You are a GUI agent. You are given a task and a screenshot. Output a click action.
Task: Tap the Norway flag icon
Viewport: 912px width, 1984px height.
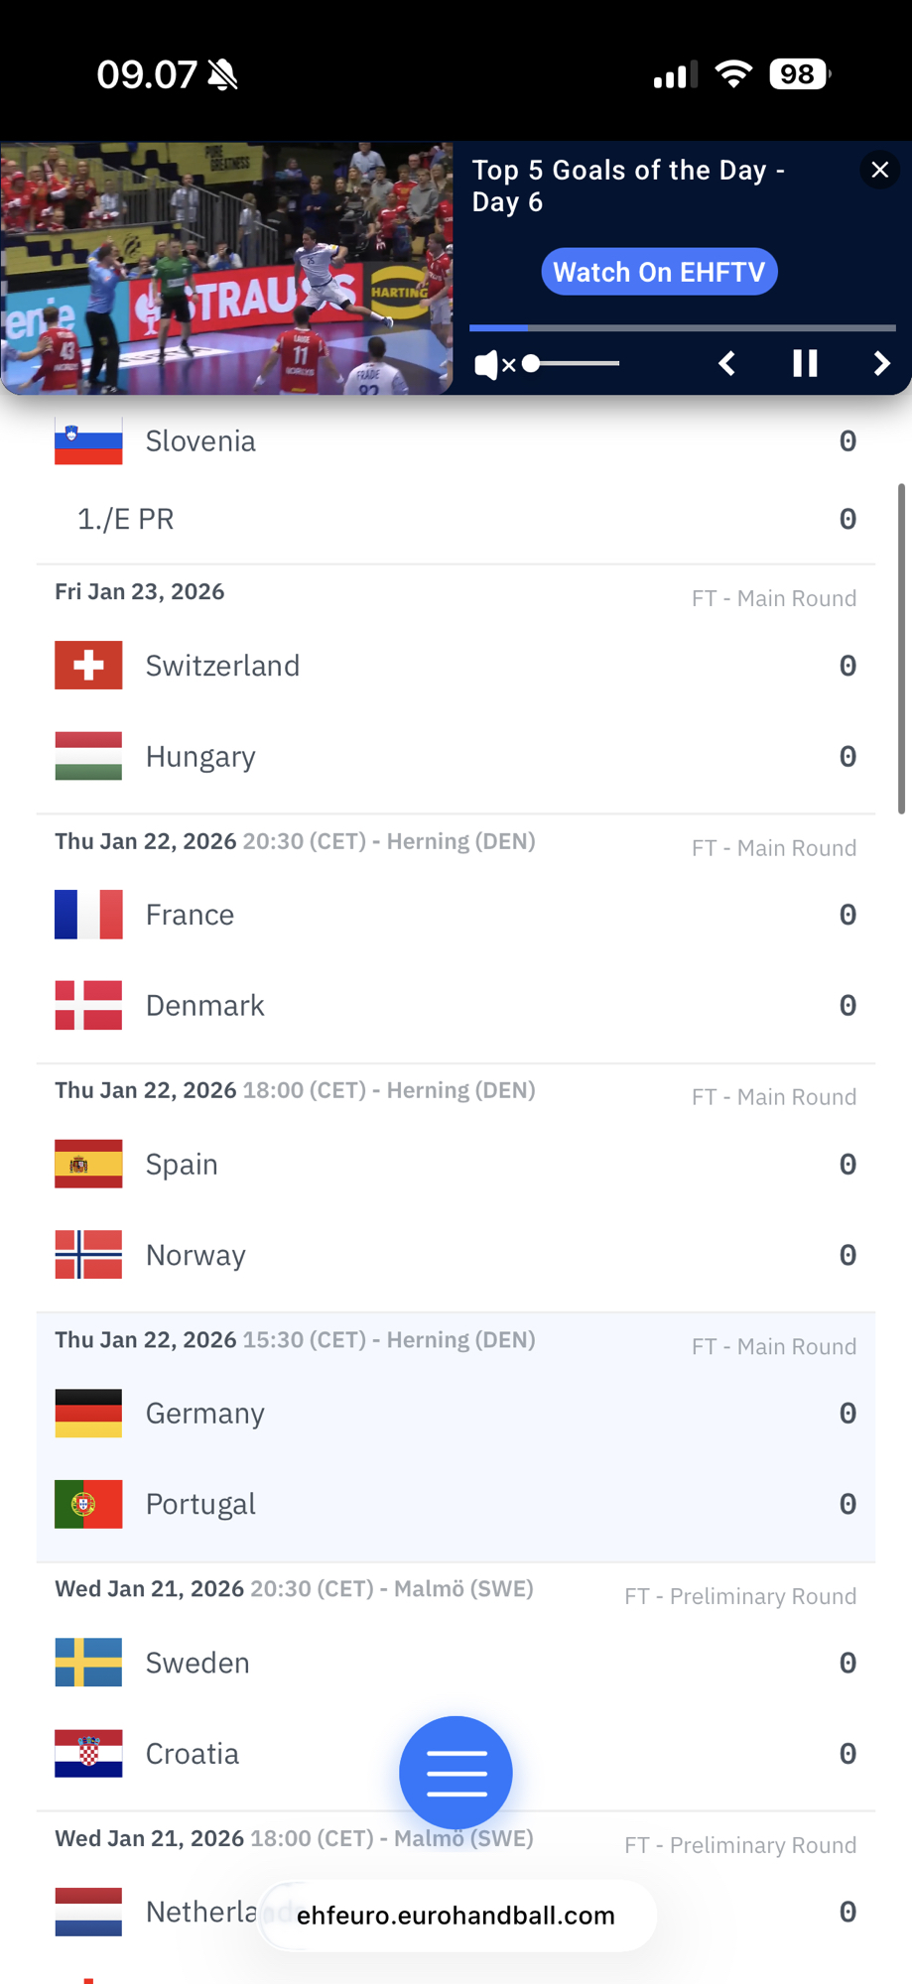[88, 1255]
